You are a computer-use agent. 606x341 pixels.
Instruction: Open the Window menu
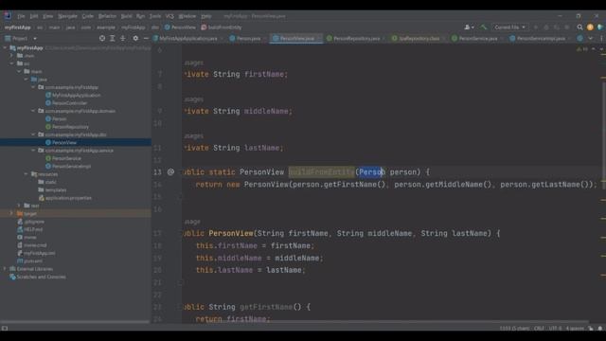click(187, 16)
